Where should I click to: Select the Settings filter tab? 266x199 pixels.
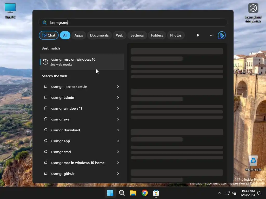click(137, 35)
